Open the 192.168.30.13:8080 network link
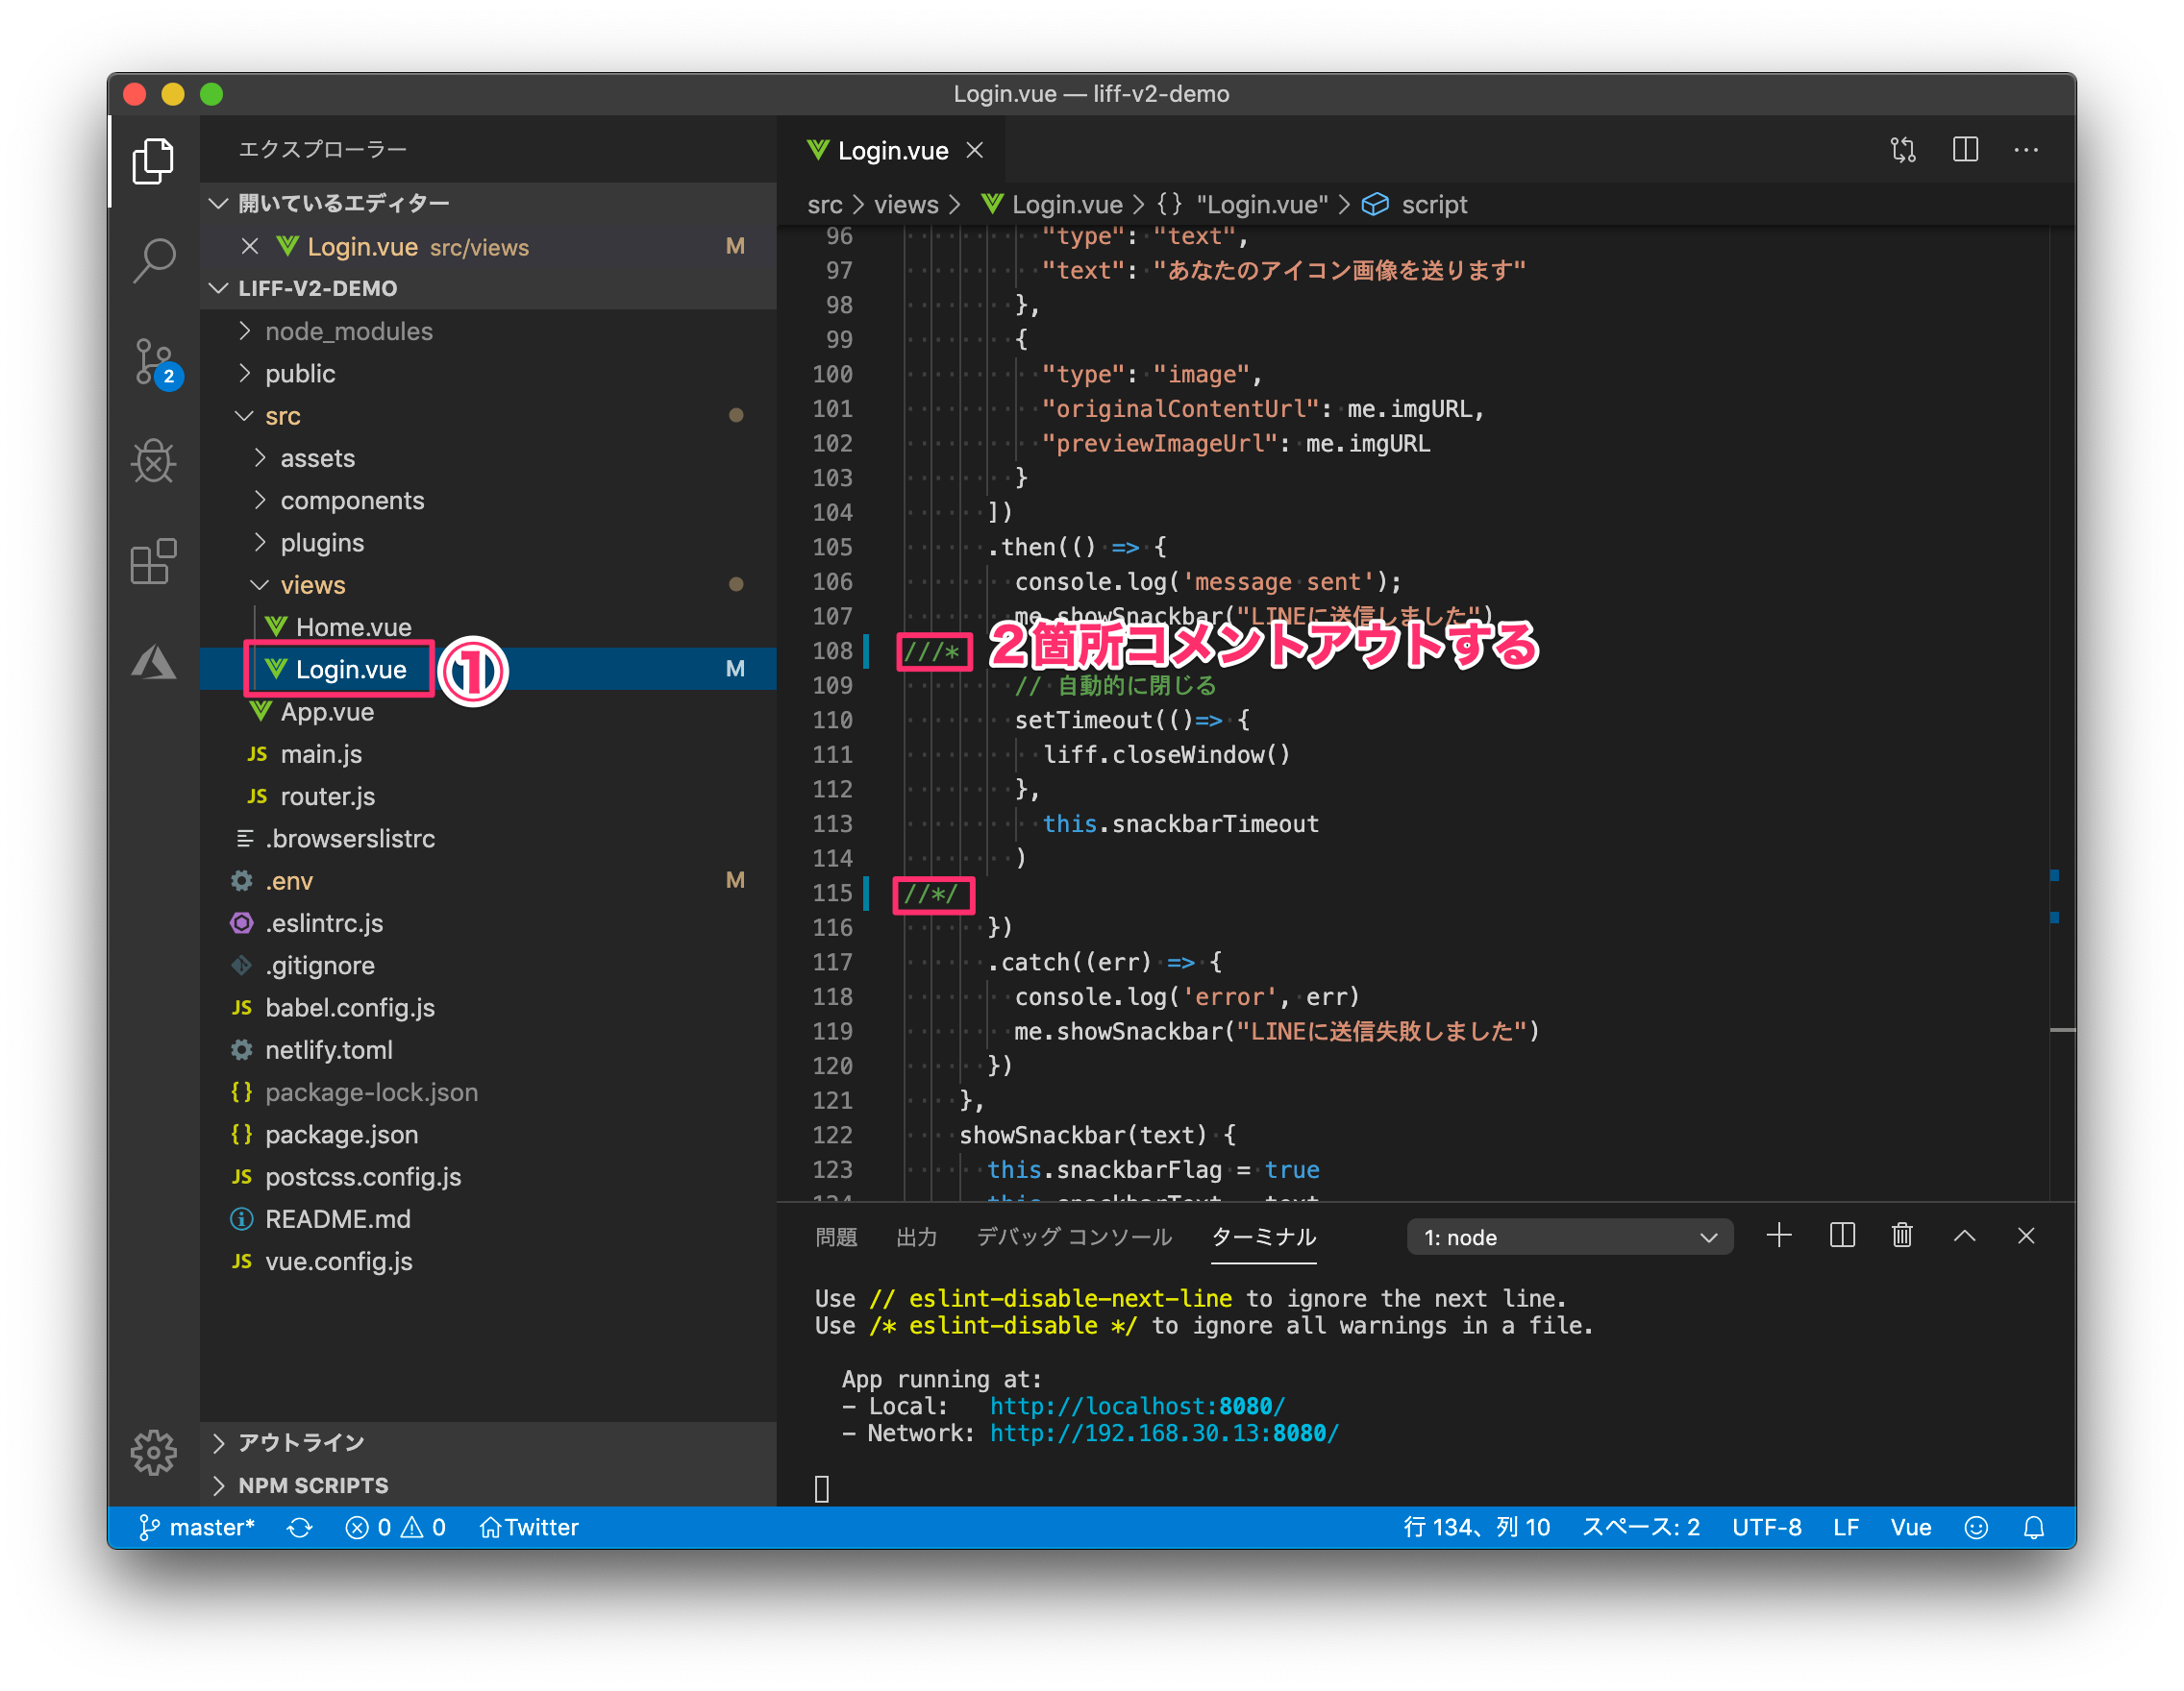Screen dimensions: 2184x1691 tap(1164, 1434)
